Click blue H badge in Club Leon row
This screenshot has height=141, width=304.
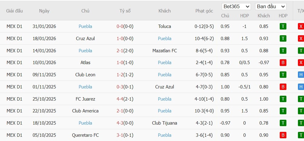pos(301,75)
